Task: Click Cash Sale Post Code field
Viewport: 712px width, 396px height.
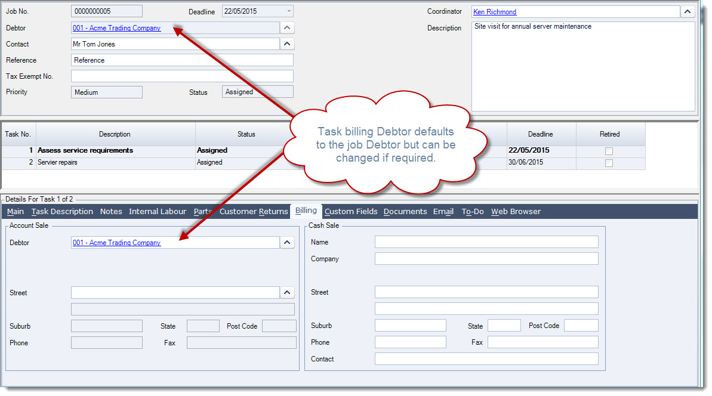Action: pyautogui.click(x=581, y=325)
